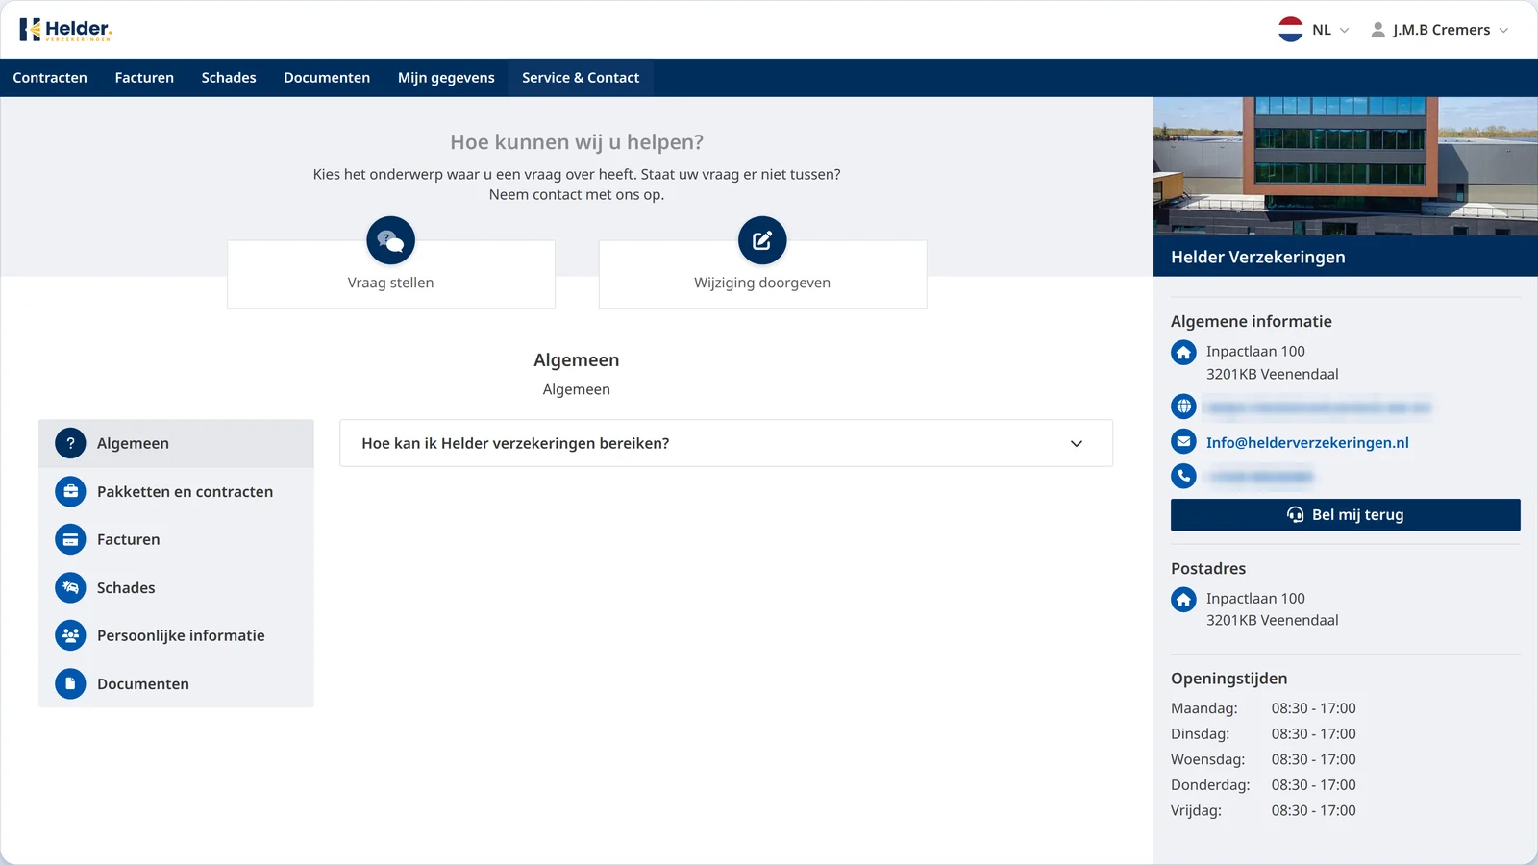Click the Dutch flag icon
Image resolution: width=1538 pixels, height=865 pixels.
coord(1290,30)
